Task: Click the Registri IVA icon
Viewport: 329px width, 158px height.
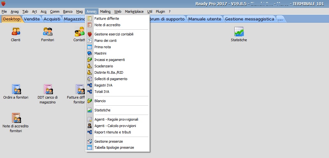Action: click(90, 85)
